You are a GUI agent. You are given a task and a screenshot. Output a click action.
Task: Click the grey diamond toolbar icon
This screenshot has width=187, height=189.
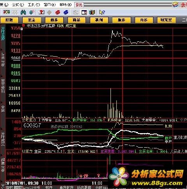(49, 12)
